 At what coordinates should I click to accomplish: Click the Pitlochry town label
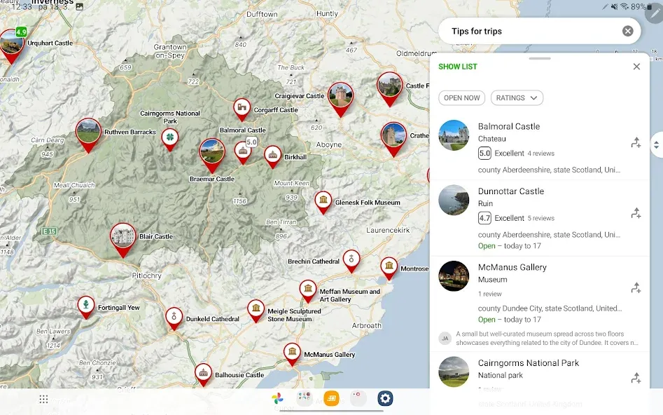coord(146,275)
